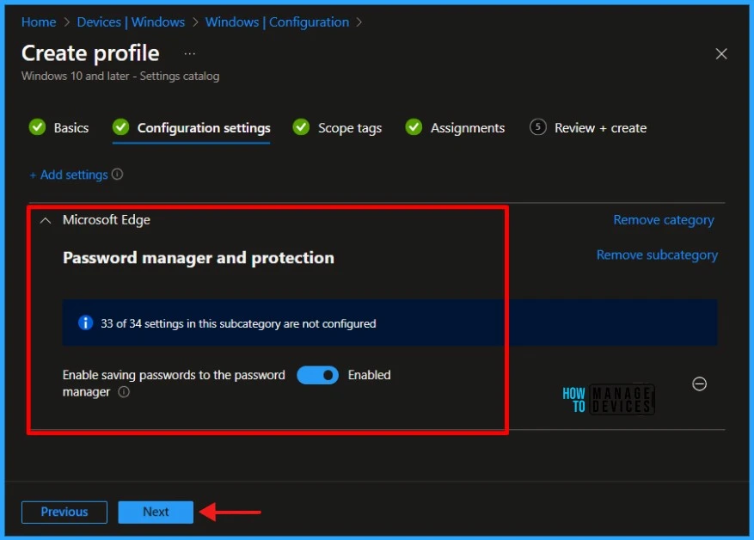Click the '33 of 34 settings' banner text
Image resolution: width=754 pixels, height=540 pixels.
238,323
